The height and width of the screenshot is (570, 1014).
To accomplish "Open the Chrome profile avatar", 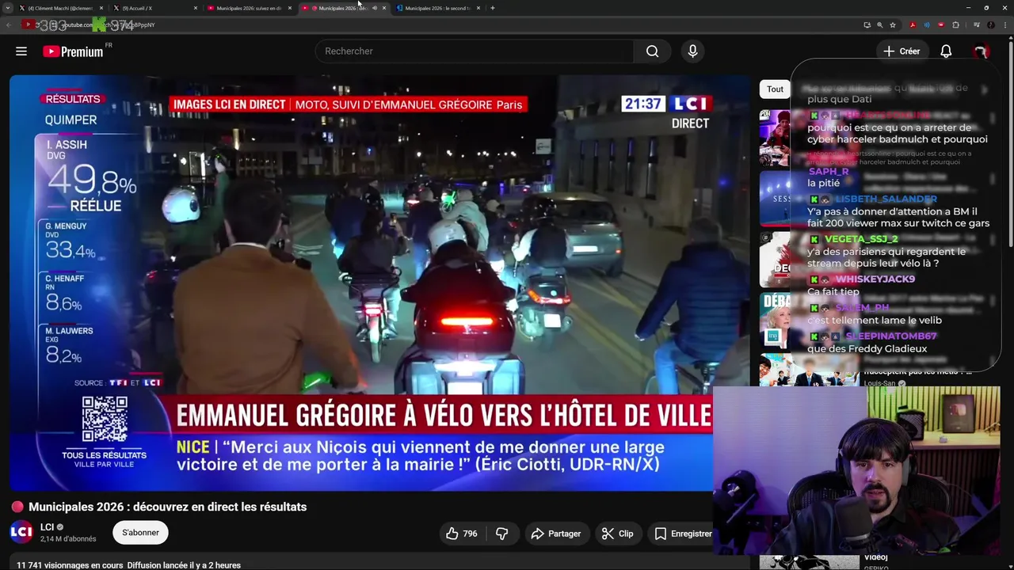I will coord(991,25).
